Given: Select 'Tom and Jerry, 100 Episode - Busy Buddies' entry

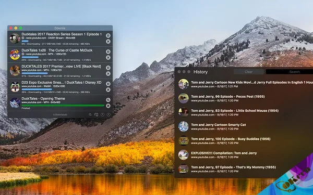Looking at the screenshot, I should (x=244, y=140).
